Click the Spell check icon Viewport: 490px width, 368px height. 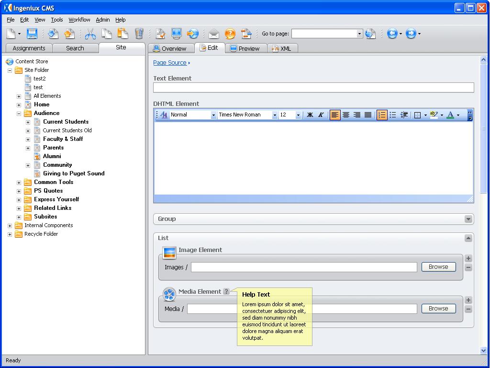pyautogui.click(x=161, y=34)
